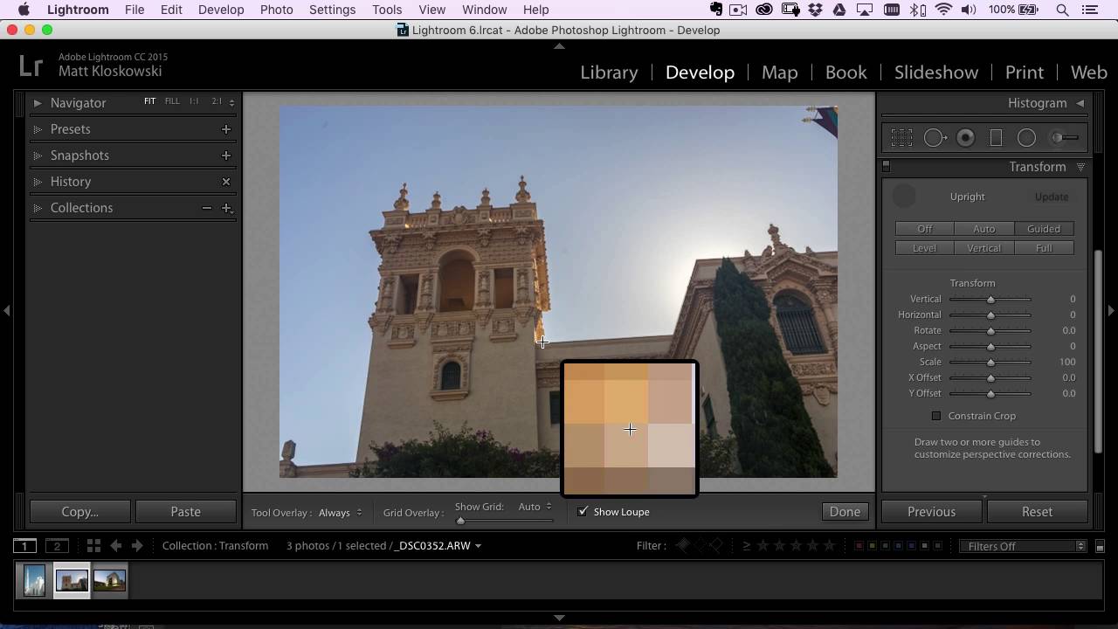Image resolution: width=1118 pixels, height=629 pixels.
Task: Remove collection with minus icon
Action: [x=207, y=208]
